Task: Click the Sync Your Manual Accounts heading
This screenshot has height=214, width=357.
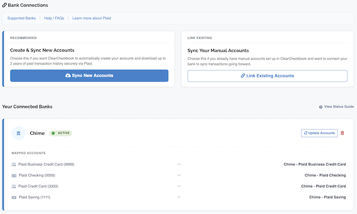Action: pos(218,50)
